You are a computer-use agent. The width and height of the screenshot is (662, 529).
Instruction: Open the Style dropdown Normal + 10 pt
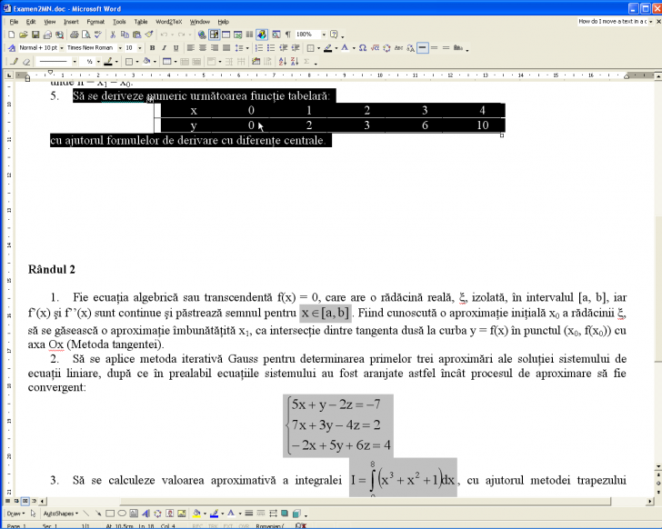point(62,48)
